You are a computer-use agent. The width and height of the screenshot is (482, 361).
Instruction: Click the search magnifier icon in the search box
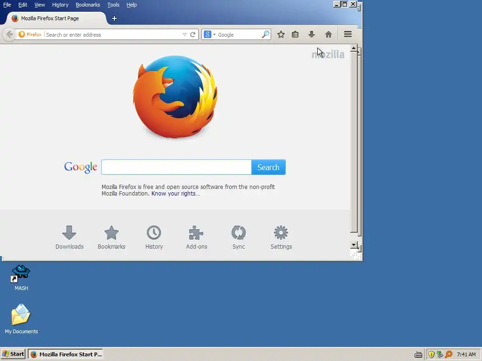(x=265, y=34)
